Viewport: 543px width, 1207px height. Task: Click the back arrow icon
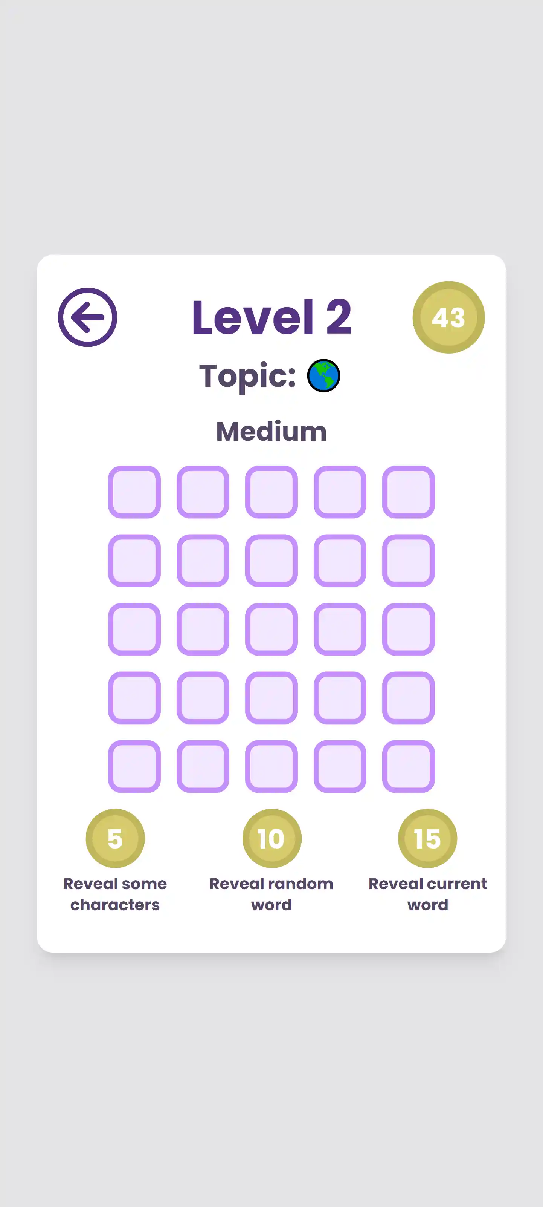(x=88, y=318)
